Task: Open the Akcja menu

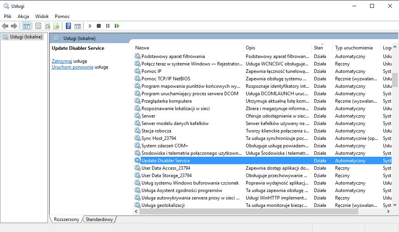Action: pyautogui.click(x=24, y=16)
